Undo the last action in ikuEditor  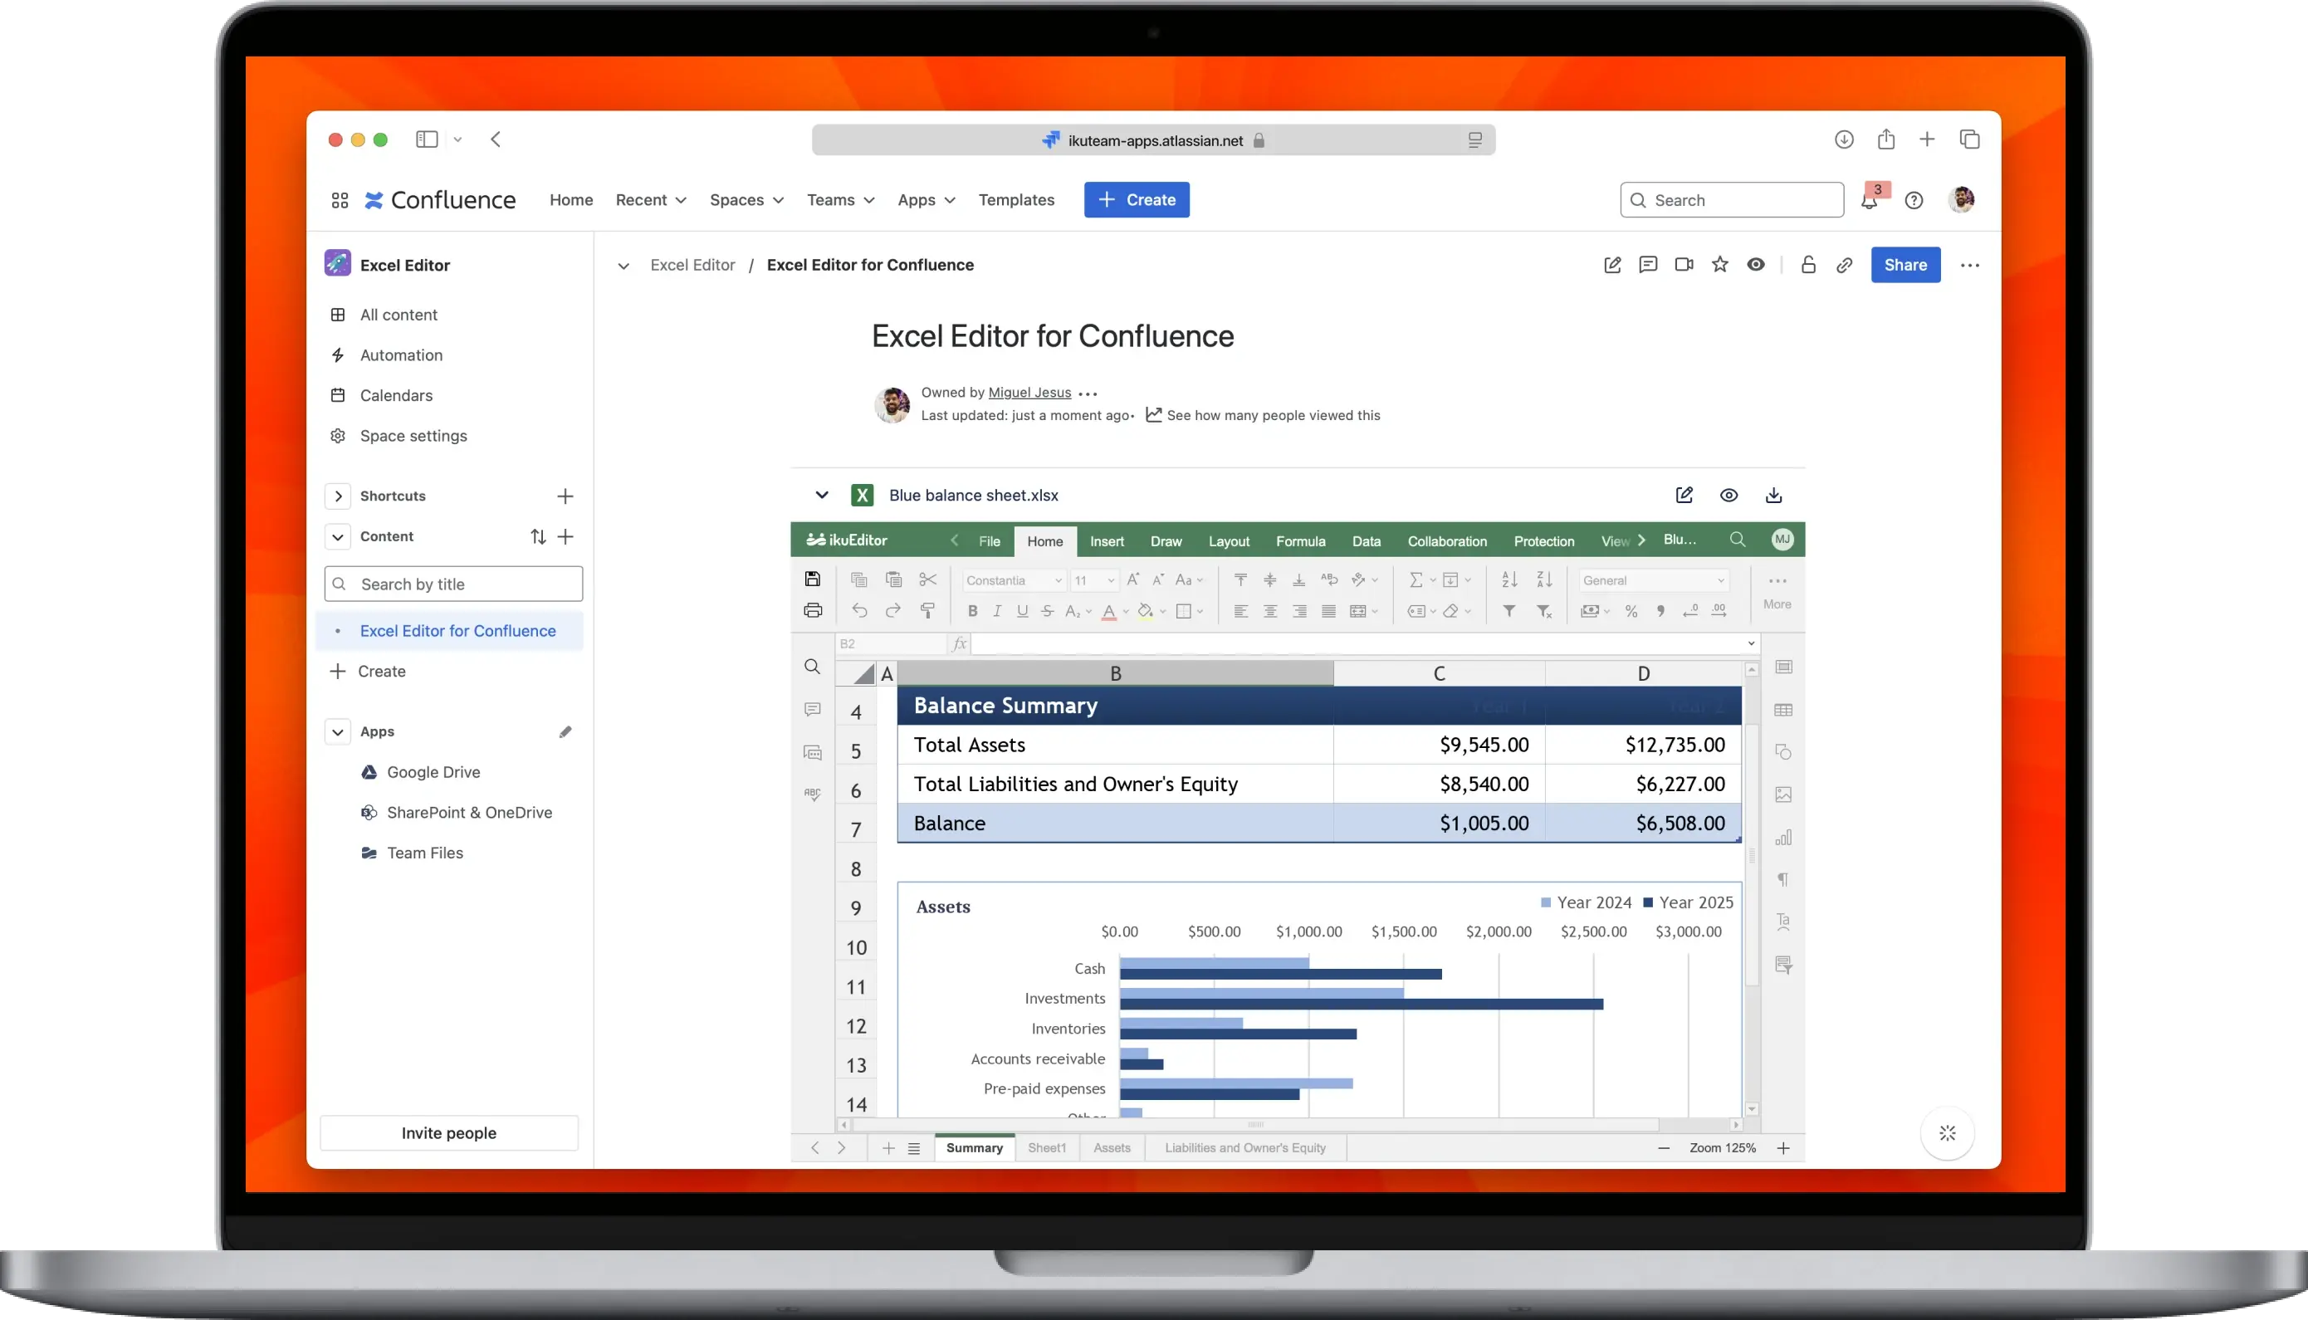pyautogui.click(x=858, y=611)
